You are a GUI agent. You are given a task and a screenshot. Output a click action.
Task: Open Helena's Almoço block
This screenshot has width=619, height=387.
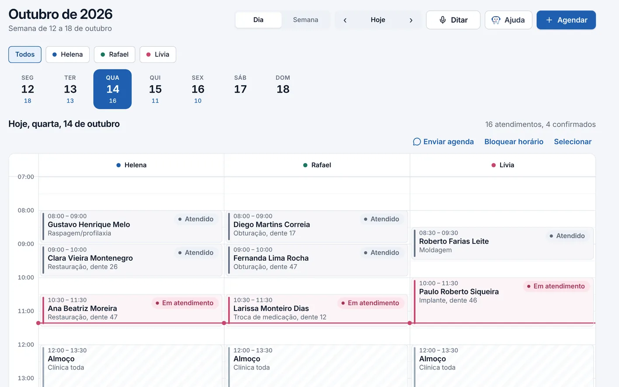[131, 366]
